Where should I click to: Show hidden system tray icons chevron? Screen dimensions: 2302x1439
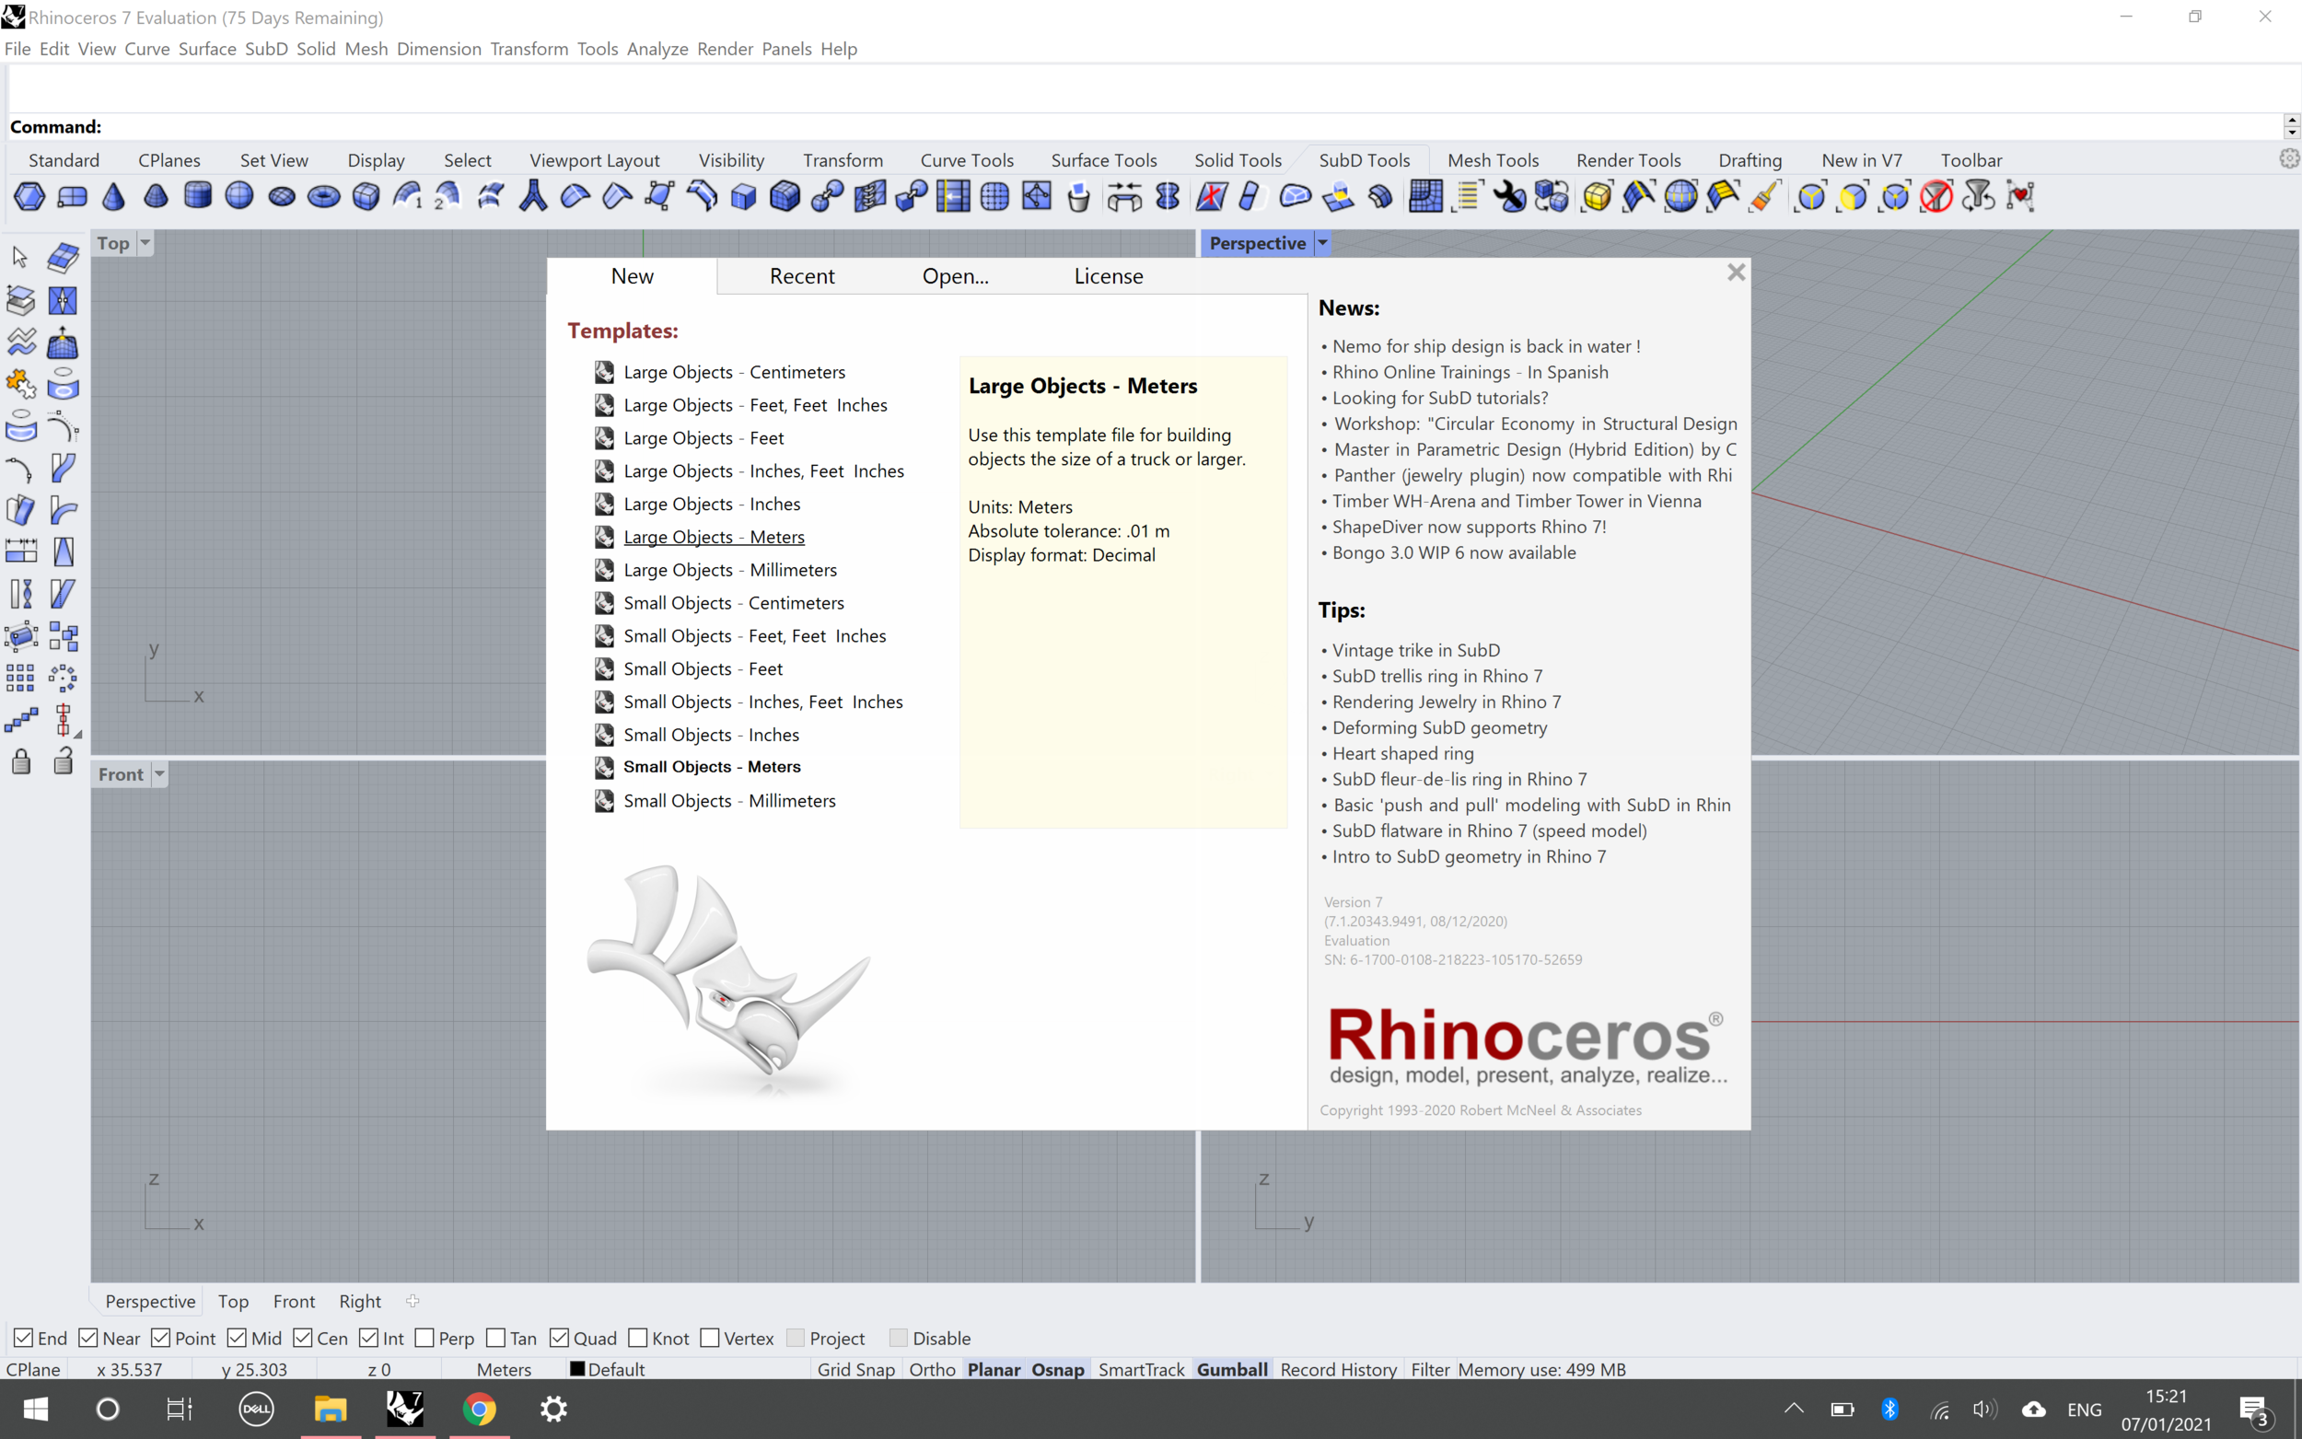pos(1793,1409)
